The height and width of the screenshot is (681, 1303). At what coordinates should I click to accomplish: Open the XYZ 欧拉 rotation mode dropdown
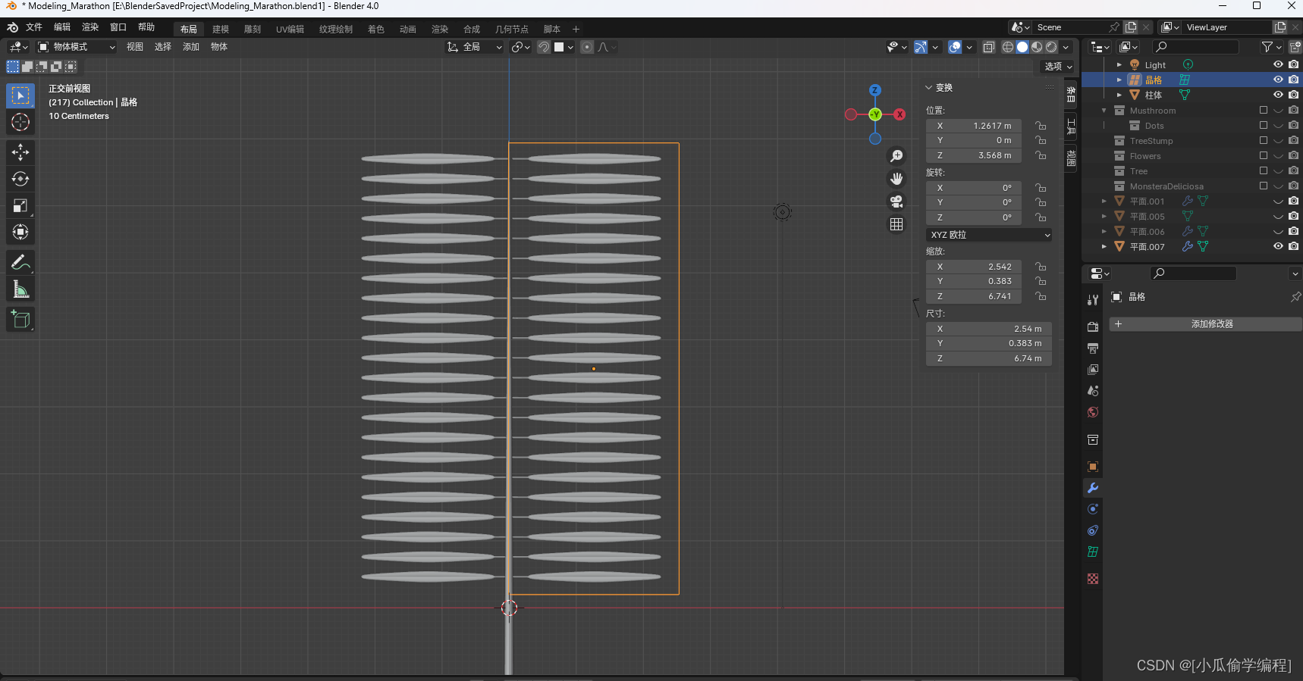point(989,235)
